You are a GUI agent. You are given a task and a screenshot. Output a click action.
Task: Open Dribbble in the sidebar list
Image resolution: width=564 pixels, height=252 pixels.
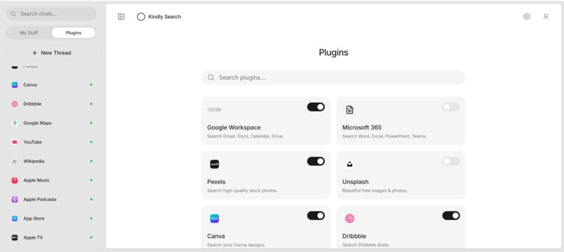pyautogui.click(x=51, y=104)
